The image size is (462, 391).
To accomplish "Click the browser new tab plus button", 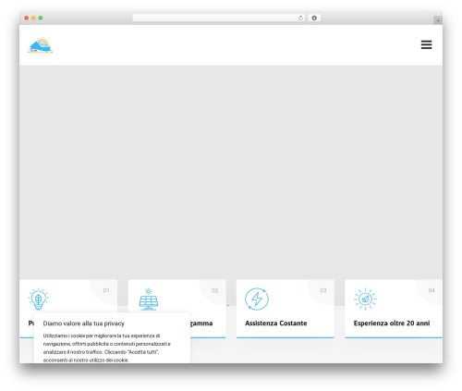I will click(x=438, y=20).
